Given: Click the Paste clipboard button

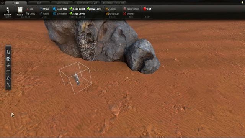Looking at the screenshot, I should (x=20, y=11).
